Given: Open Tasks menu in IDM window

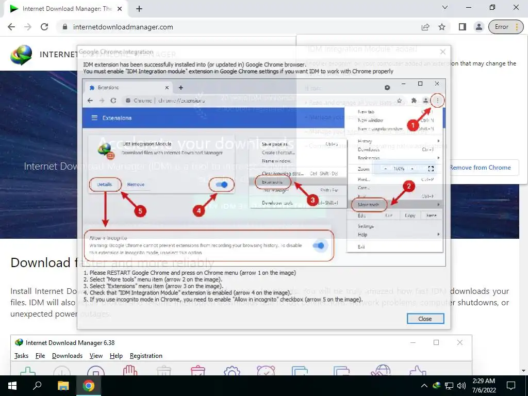Looking at the screenshot, I should pyautogui.click(x=22, y=356).
